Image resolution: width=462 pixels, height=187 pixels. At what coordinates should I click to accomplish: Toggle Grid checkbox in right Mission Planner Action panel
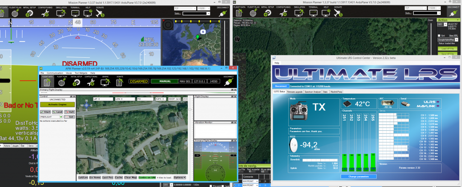click(439, 35)
